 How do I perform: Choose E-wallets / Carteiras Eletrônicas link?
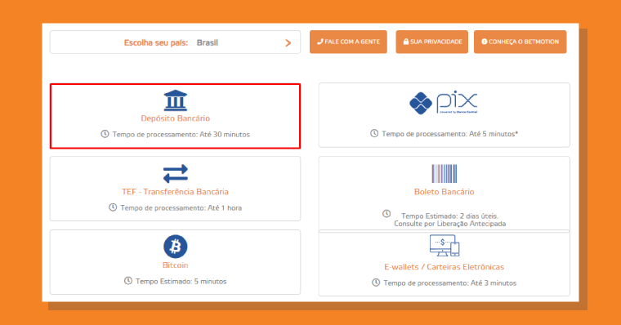click(444, 267)
